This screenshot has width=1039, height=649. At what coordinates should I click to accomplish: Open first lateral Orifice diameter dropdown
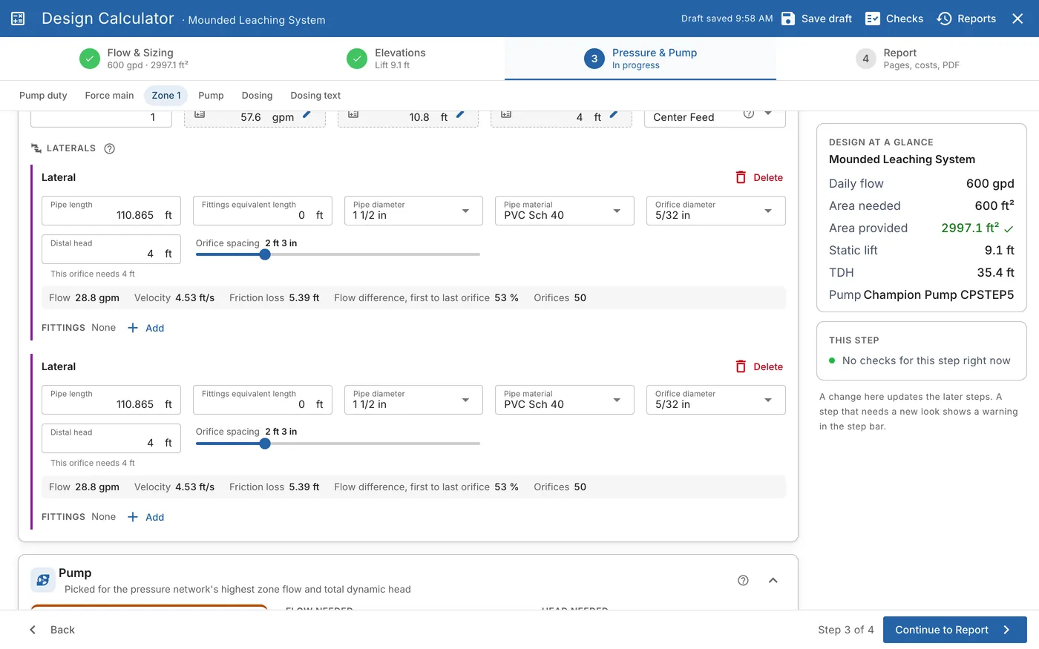pos(715,211)
